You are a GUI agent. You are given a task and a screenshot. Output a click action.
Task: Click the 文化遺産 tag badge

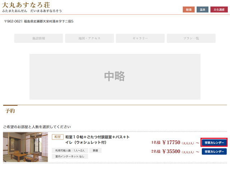[219, 10]
